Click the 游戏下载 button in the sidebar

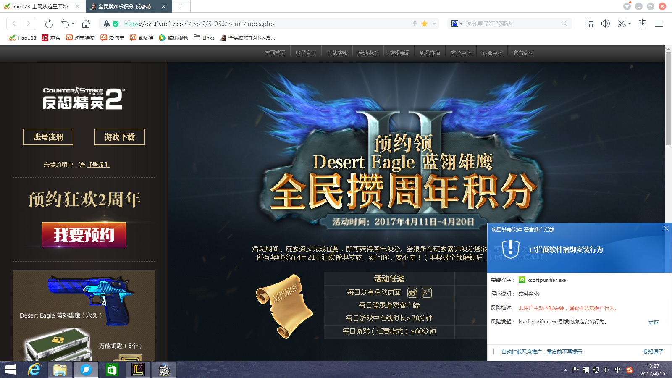pos(120,137)
